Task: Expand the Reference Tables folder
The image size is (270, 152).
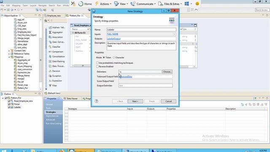Action: 9,54
